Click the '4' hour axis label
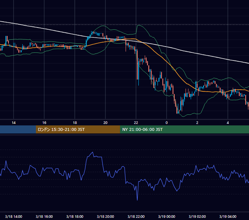 click(x=228, y=123)
